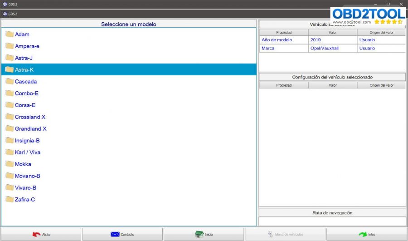Close the GDS 2 window
This screenshot has height=241, width=408.
point(401,4)
